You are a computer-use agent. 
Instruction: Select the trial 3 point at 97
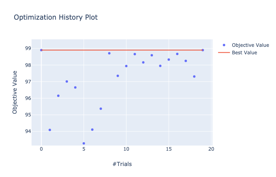[67, 81]
